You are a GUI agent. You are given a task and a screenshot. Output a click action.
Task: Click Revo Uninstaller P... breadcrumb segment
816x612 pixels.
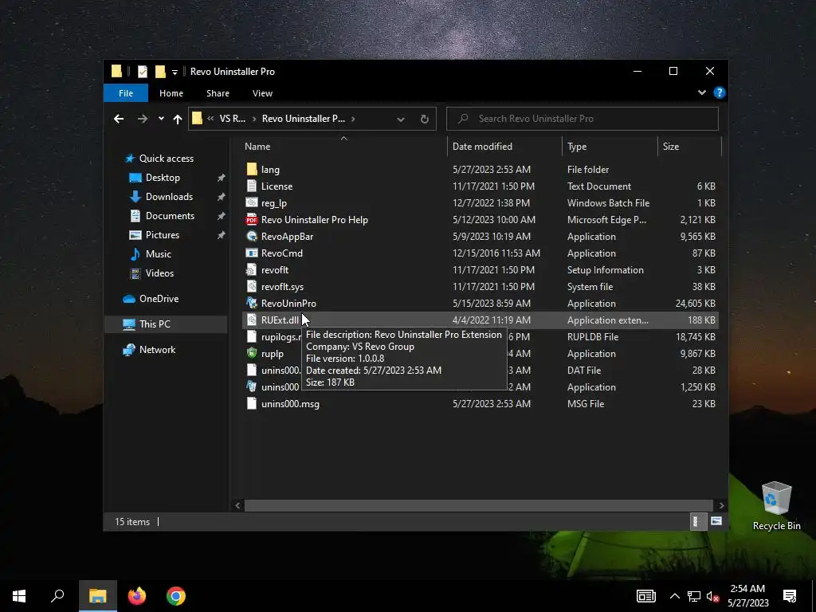[x=304, y=119]
